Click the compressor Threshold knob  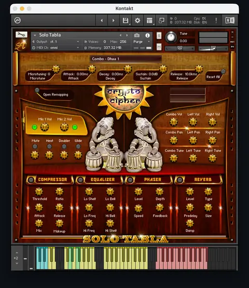[x=39, y=191]
